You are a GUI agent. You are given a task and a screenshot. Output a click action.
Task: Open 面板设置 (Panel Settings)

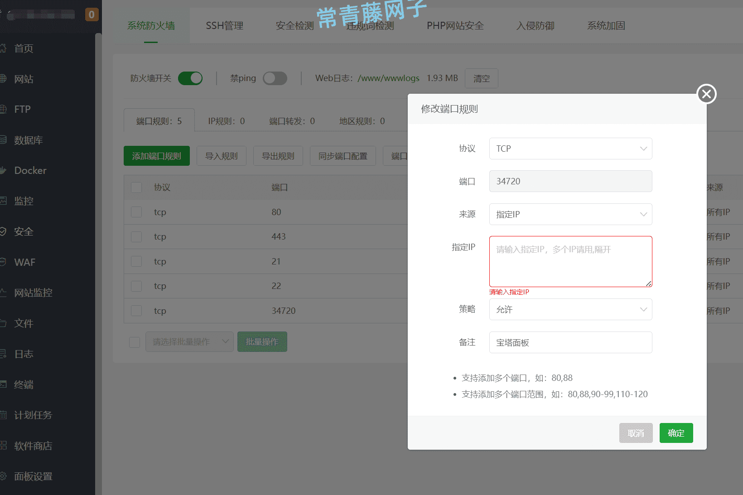point(33,476)
